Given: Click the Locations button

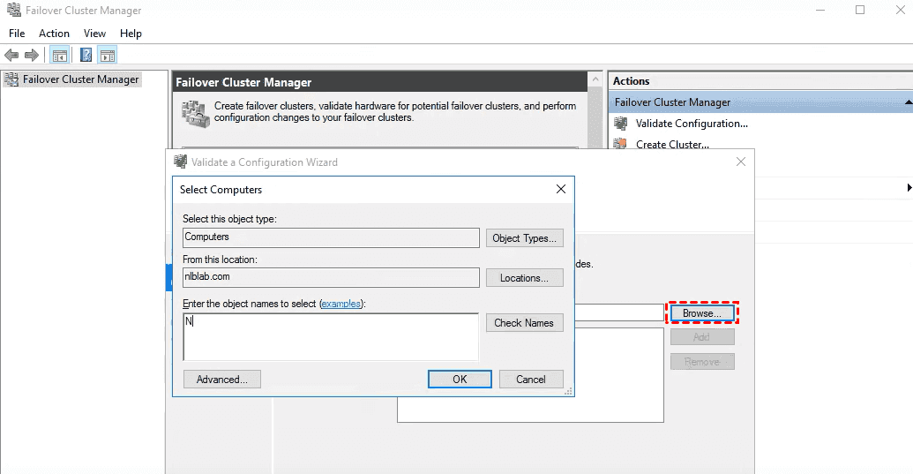Looking at the screenshot, I should (524, 278).
